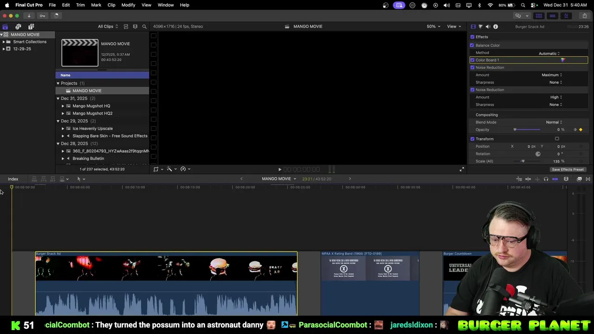Open the timeline Index
The width and height of the screenshot is (594, 334).
click(x=13, y=179)
